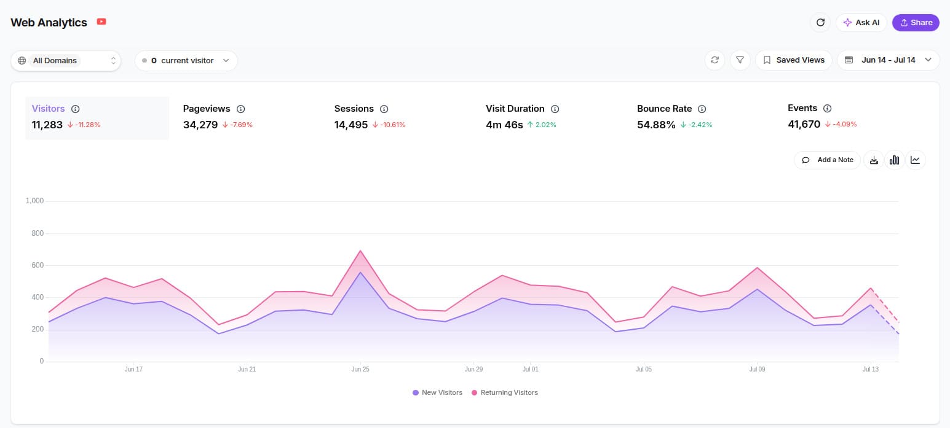Click the 11,283 visitors value
This screenshot has height=428, width=950.
[x=47, y=125]
